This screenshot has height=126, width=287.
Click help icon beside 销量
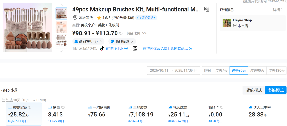(63, 107)
